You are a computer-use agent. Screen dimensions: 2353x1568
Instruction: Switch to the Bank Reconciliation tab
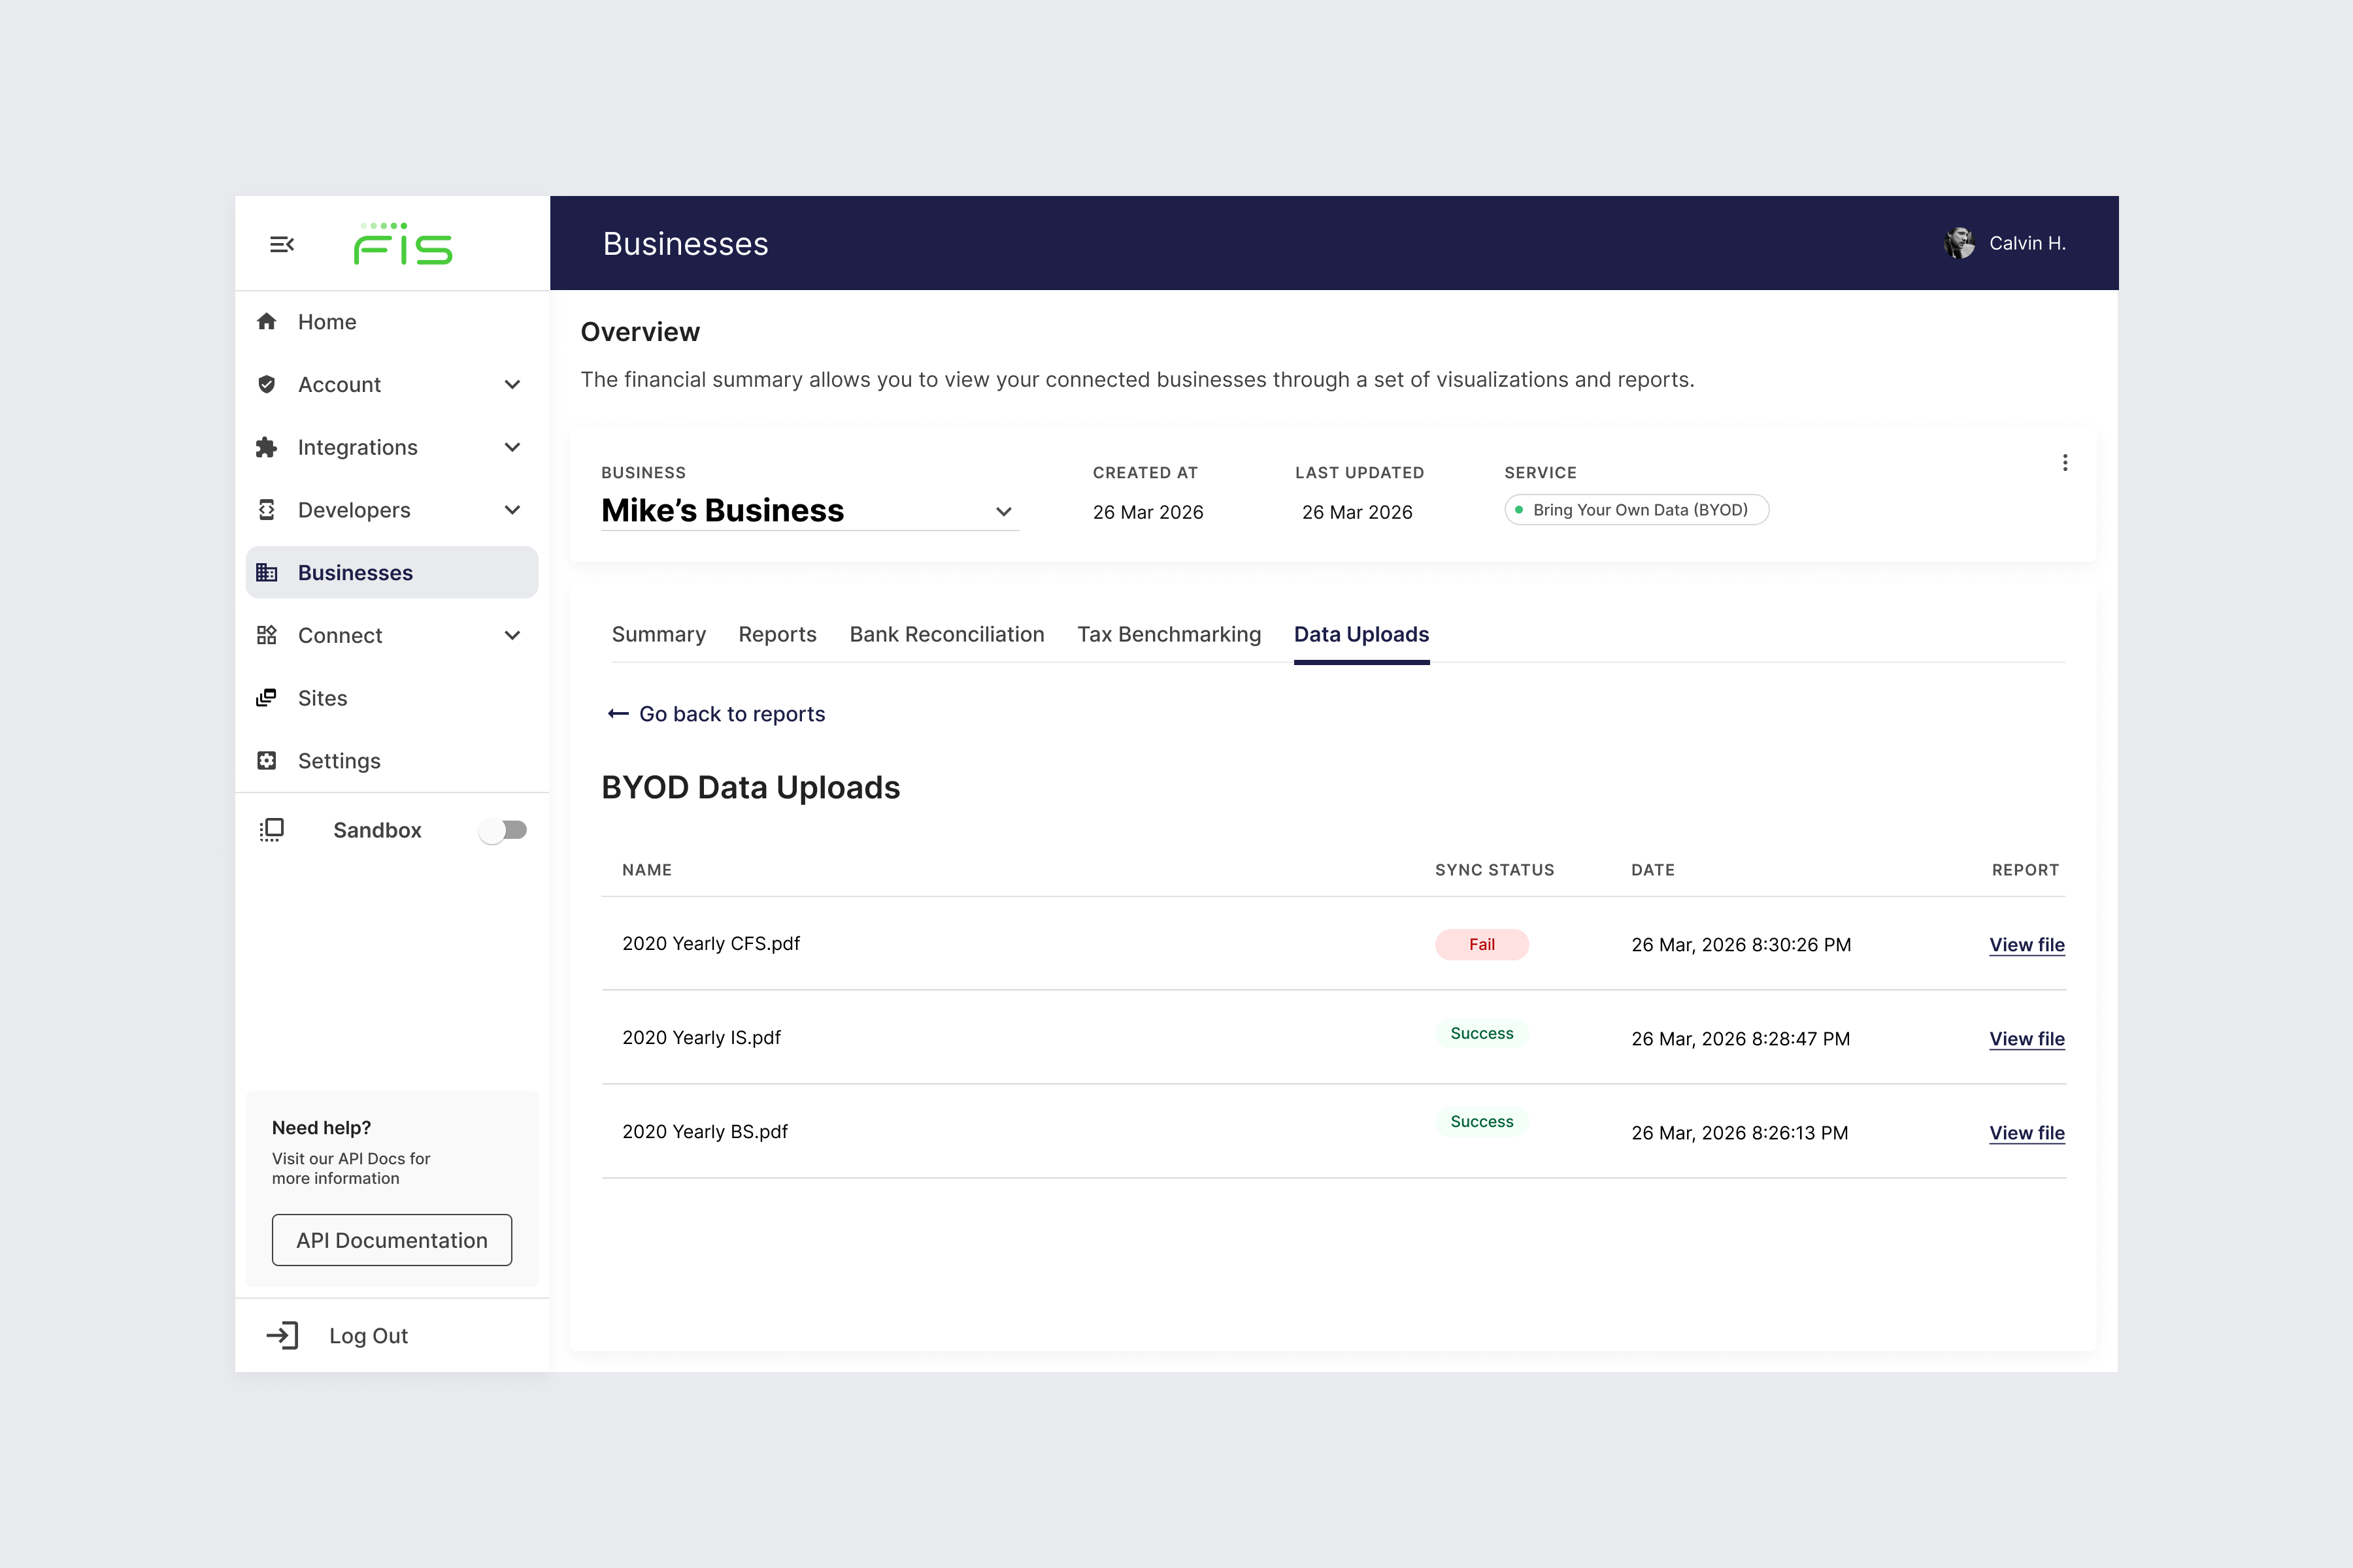(x=945, y=634)
